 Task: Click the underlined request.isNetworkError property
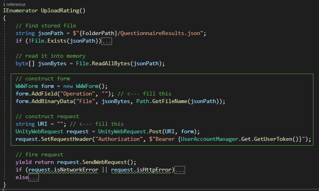[63, 170]
